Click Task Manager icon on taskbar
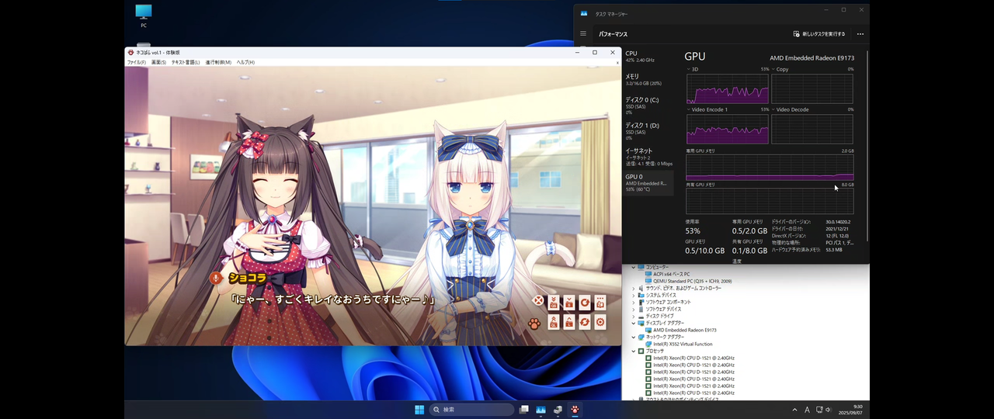 (x=540, y=409)
